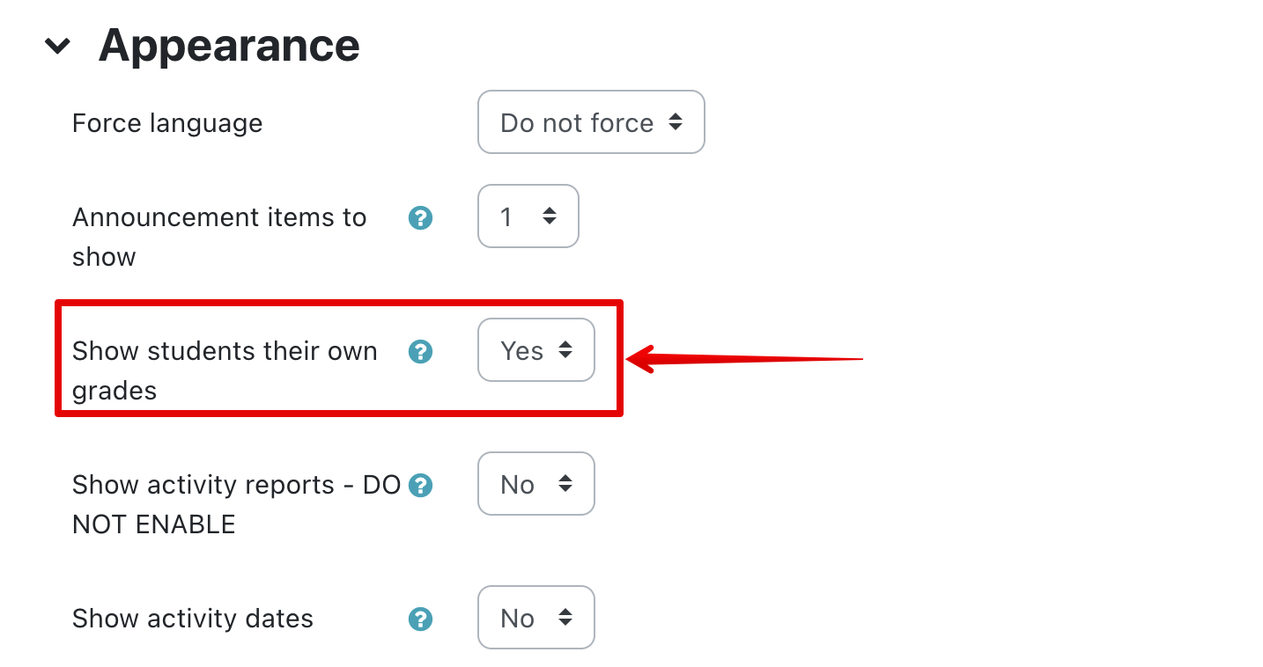Image resolution: width=1263 pixels, height=667 pixels.
Task: Click the up-down arrows in Announcement items selector
Action: [550, 216]
